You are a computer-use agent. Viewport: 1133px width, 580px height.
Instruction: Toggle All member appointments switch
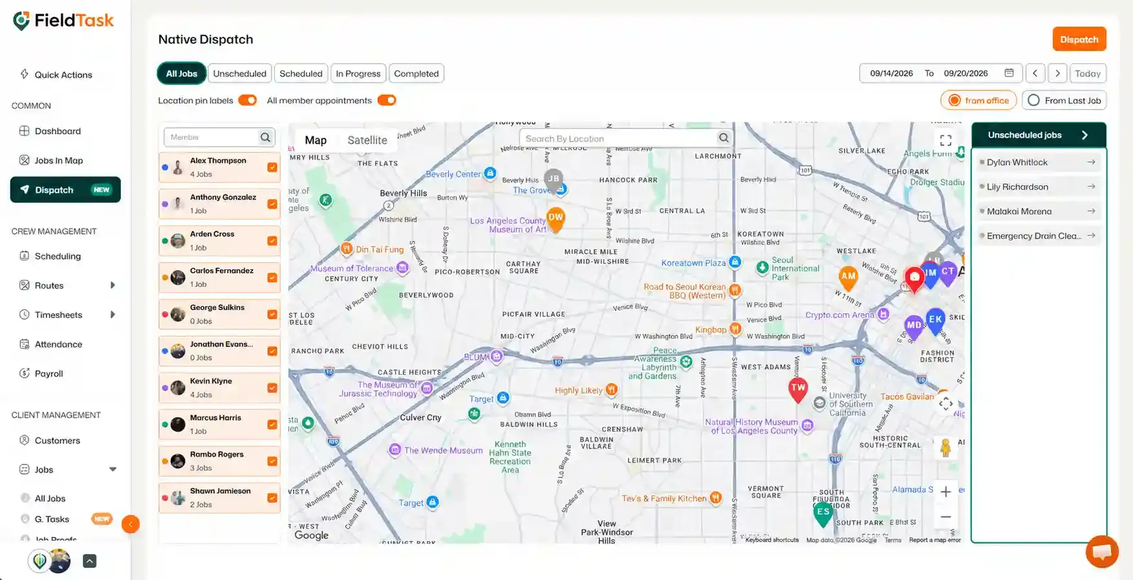[x=387, y=100]
